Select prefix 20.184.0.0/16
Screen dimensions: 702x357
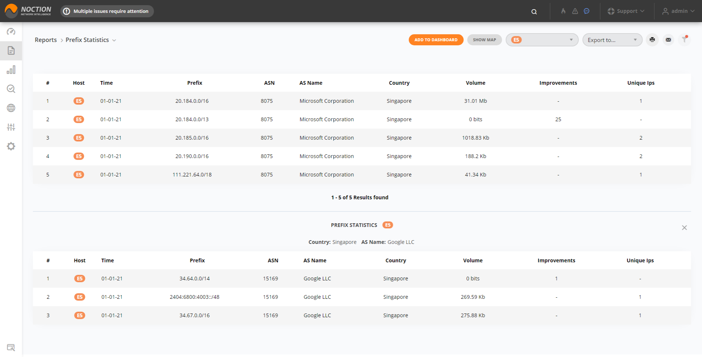[192, 101]
